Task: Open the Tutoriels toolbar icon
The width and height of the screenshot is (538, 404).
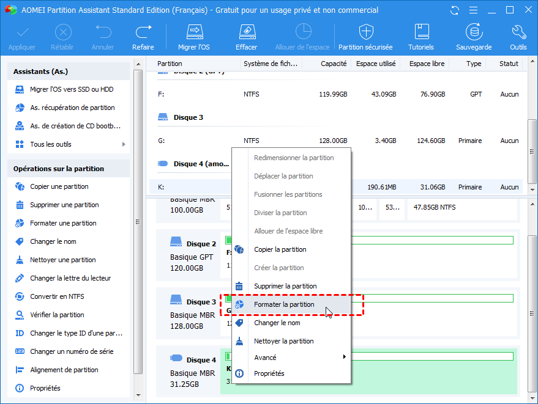Action: 421,32
